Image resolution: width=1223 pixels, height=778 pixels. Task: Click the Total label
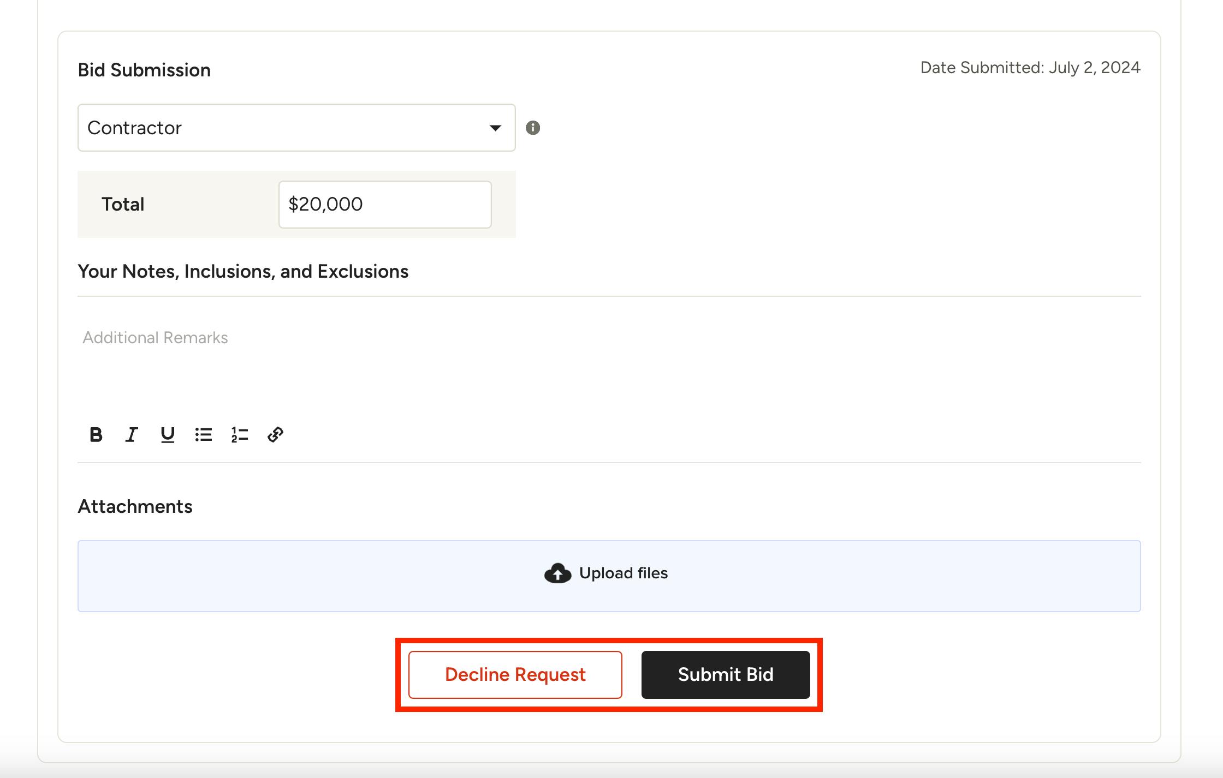123,205
